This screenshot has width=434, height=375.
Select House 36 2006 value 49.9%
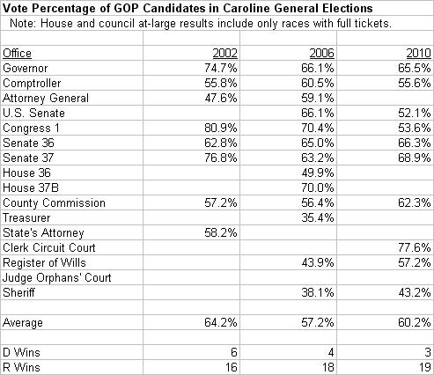click(x=288, y=173)
